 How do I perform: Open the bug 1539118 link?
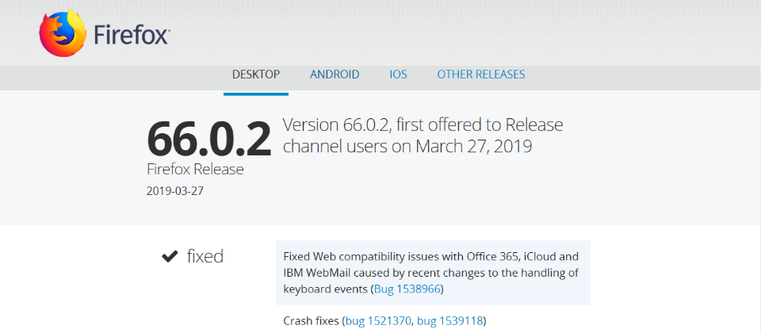point(450,321)
